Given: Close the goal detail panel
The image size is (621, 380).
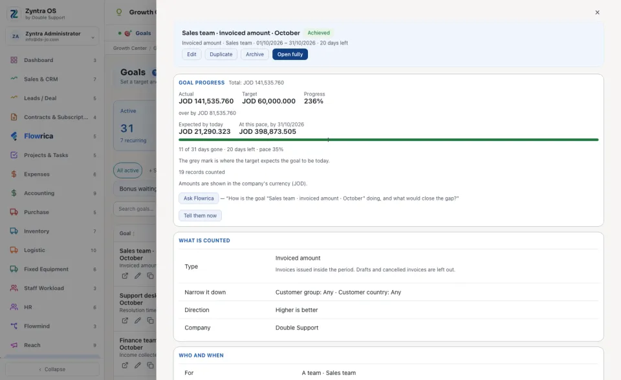Looking at the screenshot, I should point(597,12).
